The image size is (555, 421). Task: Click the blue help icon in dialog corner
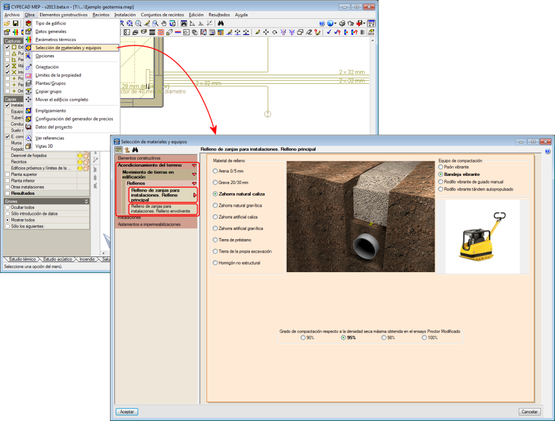coord(547,152)
